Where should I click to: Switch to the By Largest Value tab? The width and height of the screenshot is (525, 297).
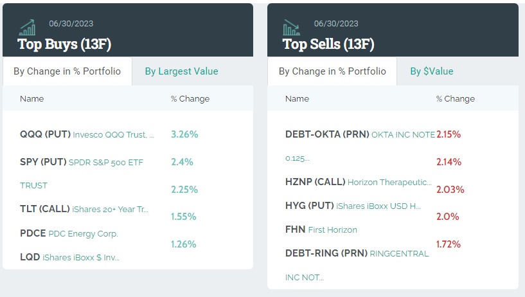(181, 71)
